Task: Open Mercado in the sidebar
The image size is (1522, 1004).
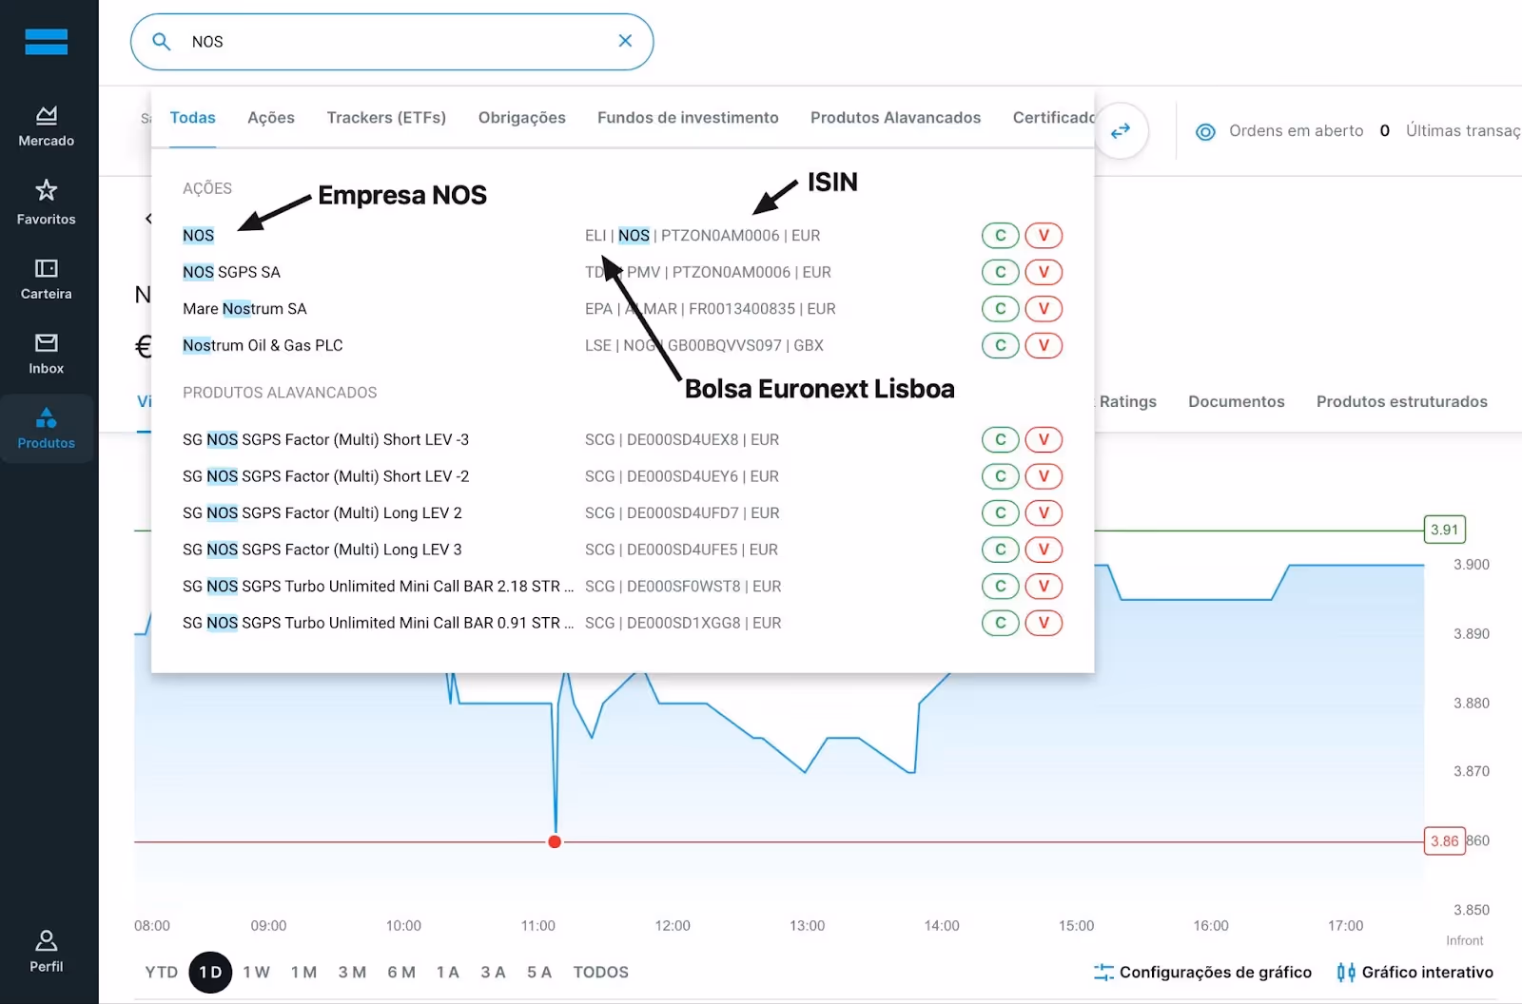Action: pyautogui.click(x=46, y=126)
